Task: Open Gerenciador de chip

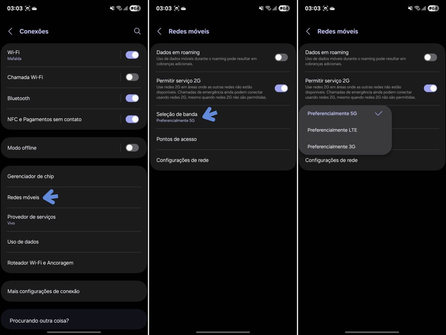Action: point(74,176)
